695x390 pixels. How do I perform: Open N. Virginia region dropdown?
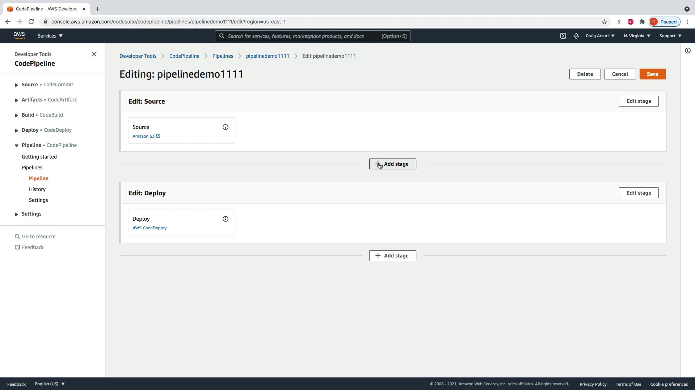[637, 36]
